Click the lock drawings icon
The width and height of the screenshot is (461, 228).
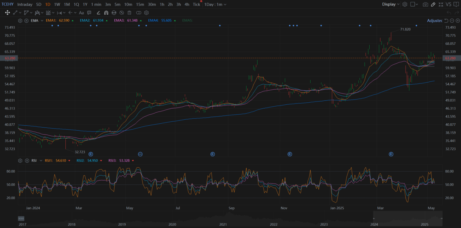pyautogui.click(x=114, y=13)
